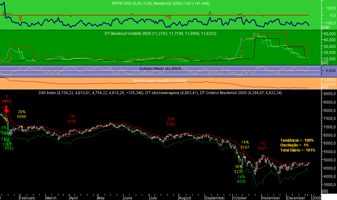Select the Tendência = -100% text

(x=297, y=140)
